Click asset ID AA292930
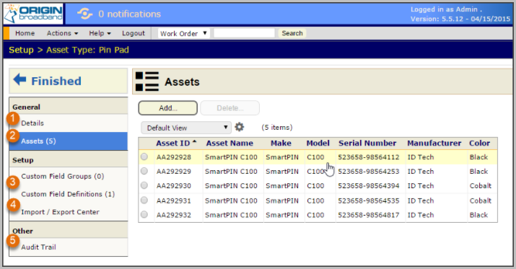Image resolution: width=516 pixels, height=269 pixels. [174, 186]
